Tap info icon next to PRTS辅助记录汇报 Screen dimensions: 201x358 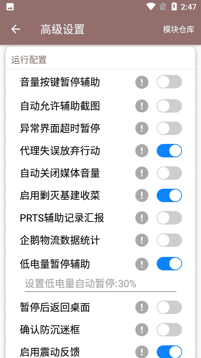tap(142, 218)
